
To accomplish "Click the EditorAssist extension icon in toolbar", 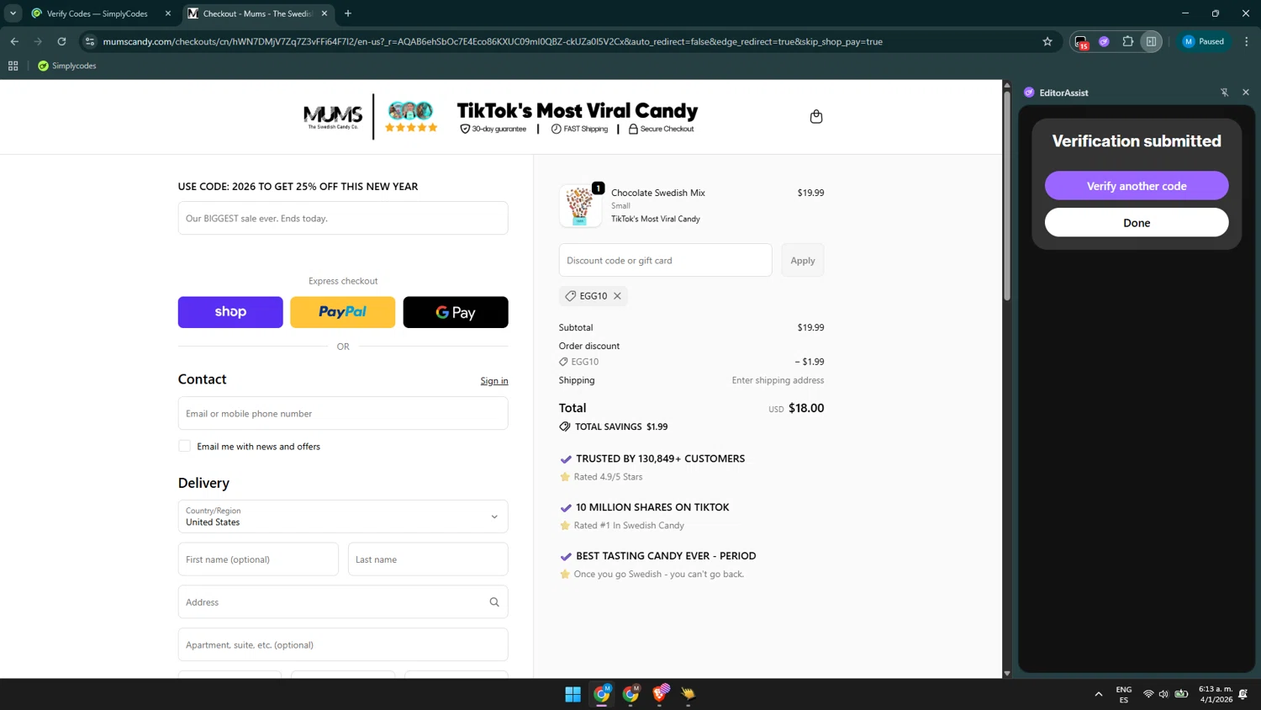I will 1104,41.
